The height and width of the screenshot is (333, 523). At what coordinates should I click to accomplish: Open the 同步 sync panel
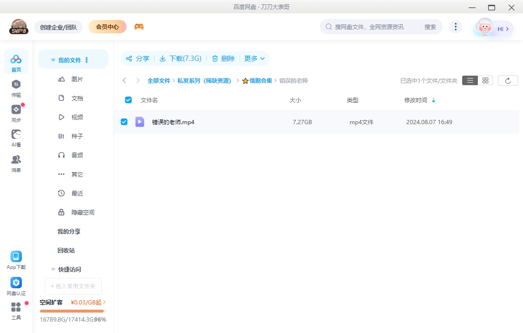(16, 114)
